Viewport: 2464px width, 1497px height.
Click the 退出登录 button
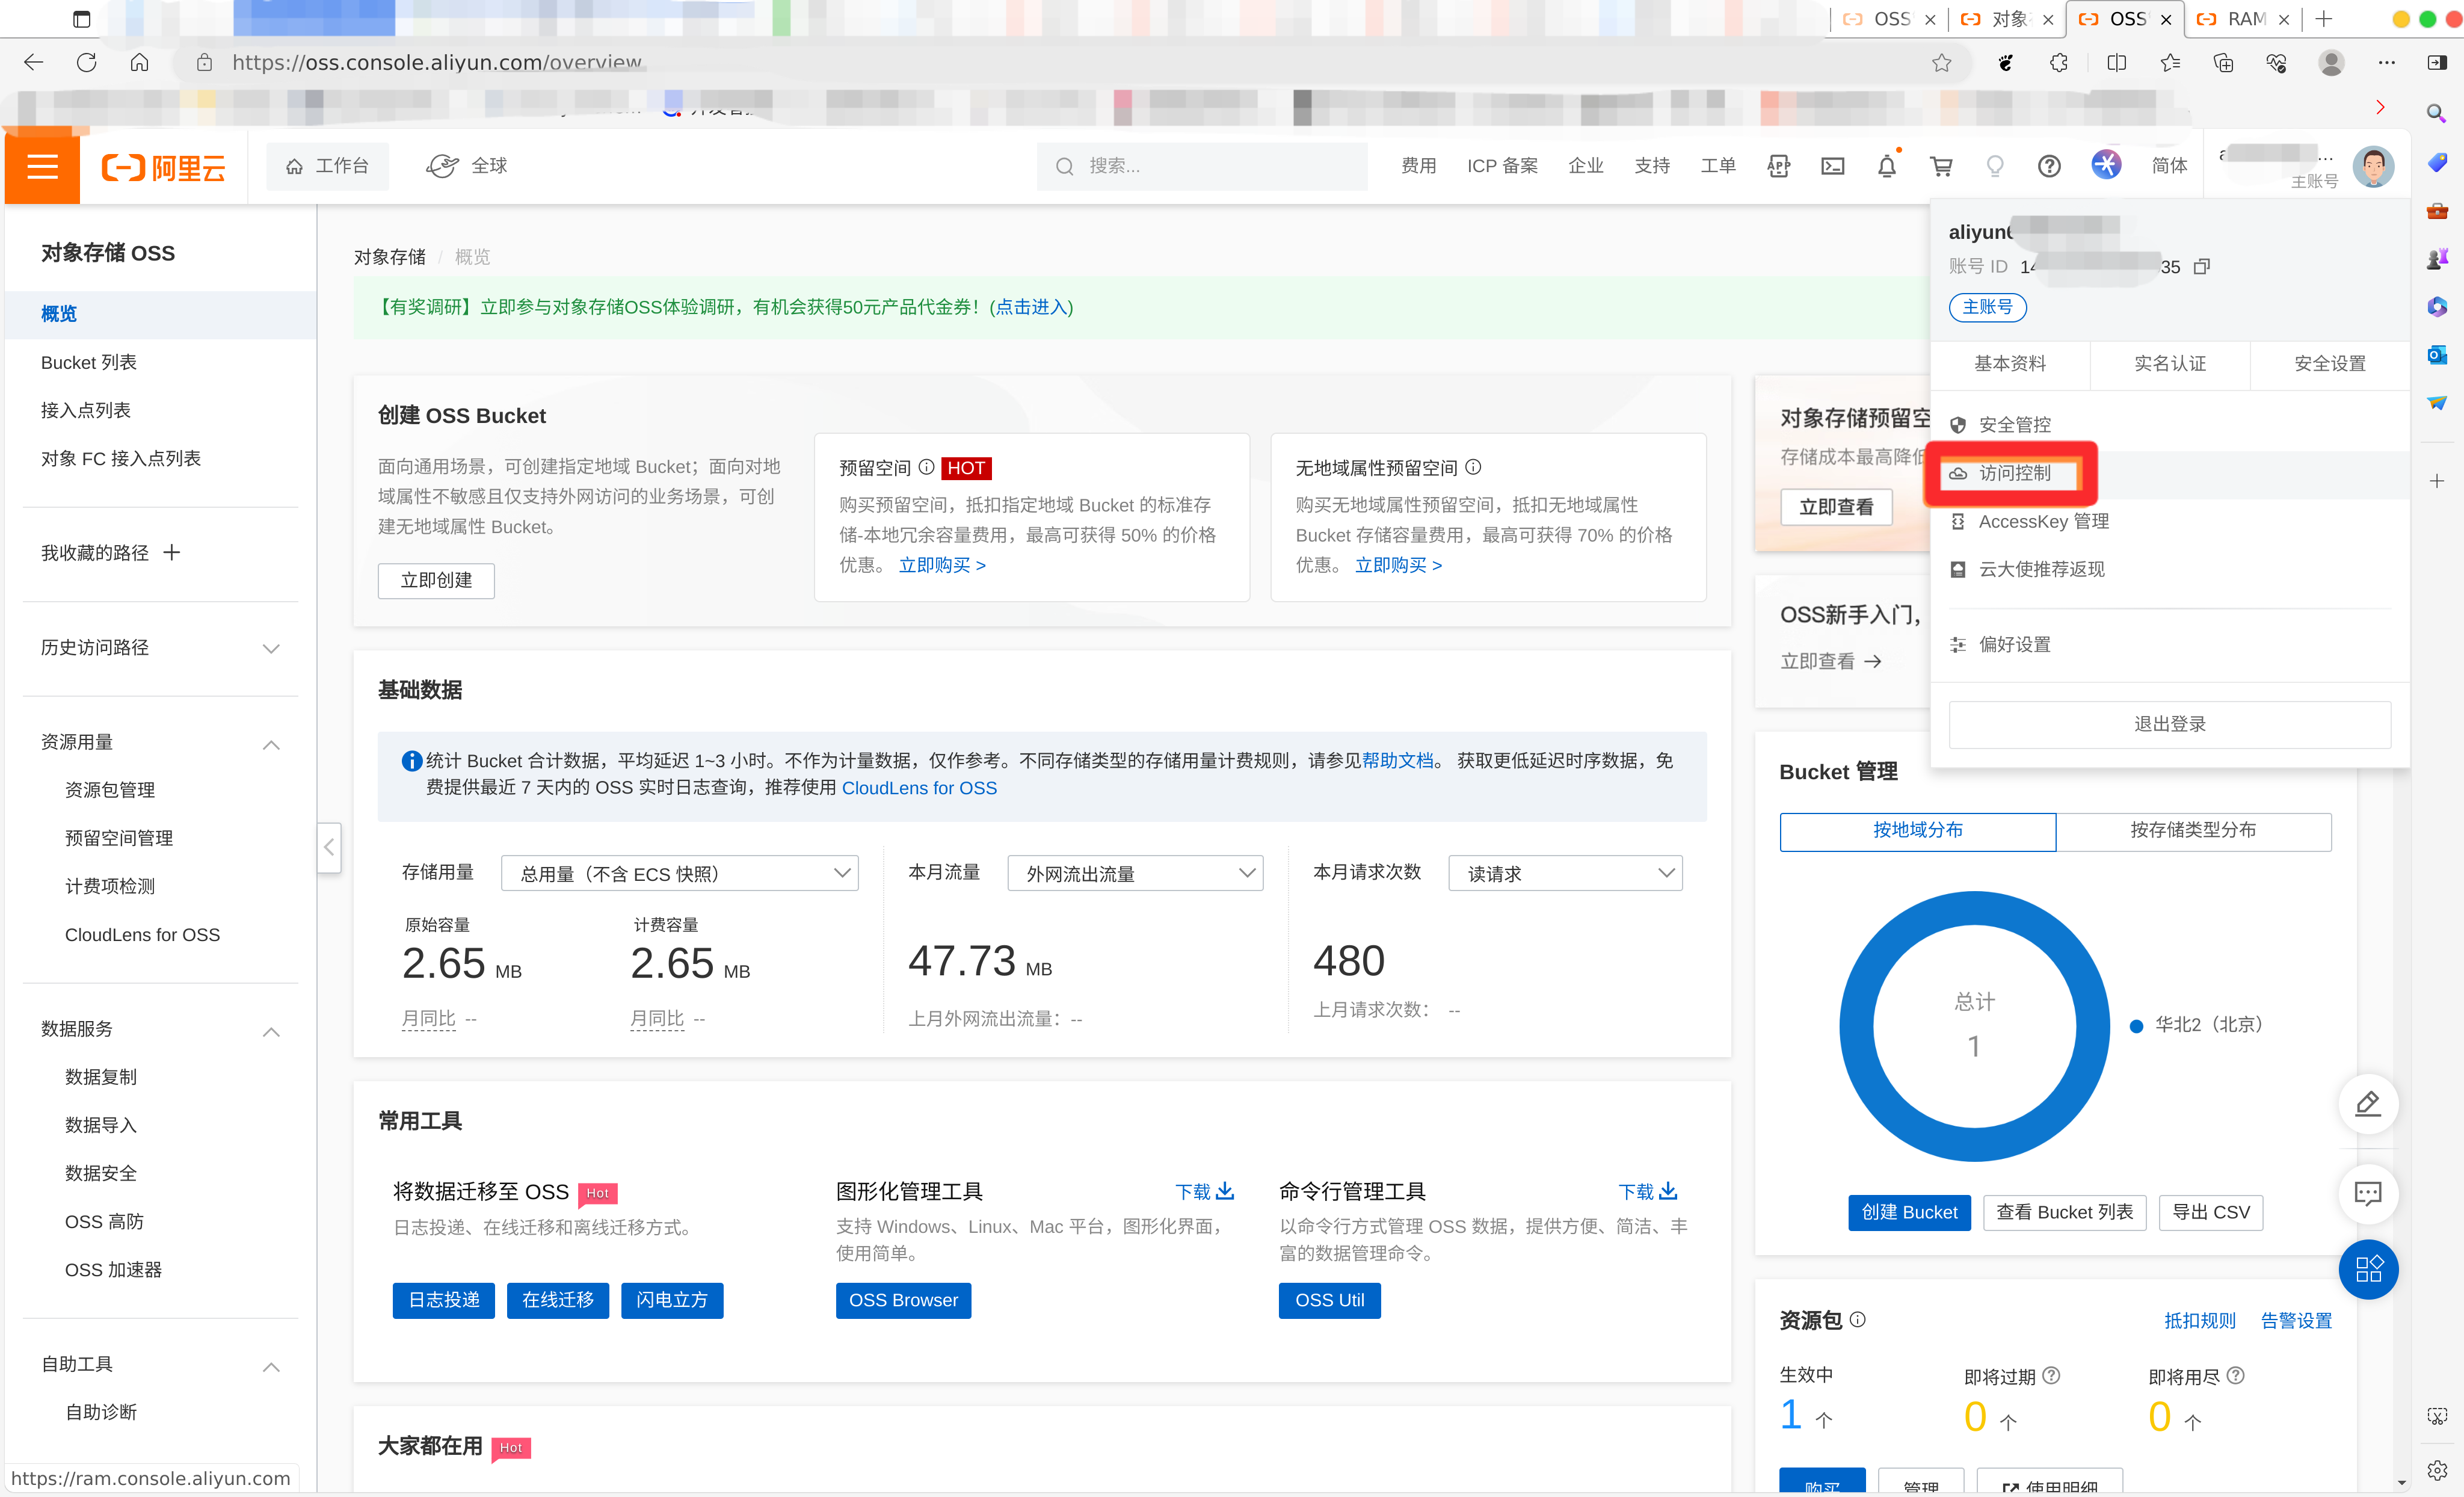click(x=2170, y=724)
